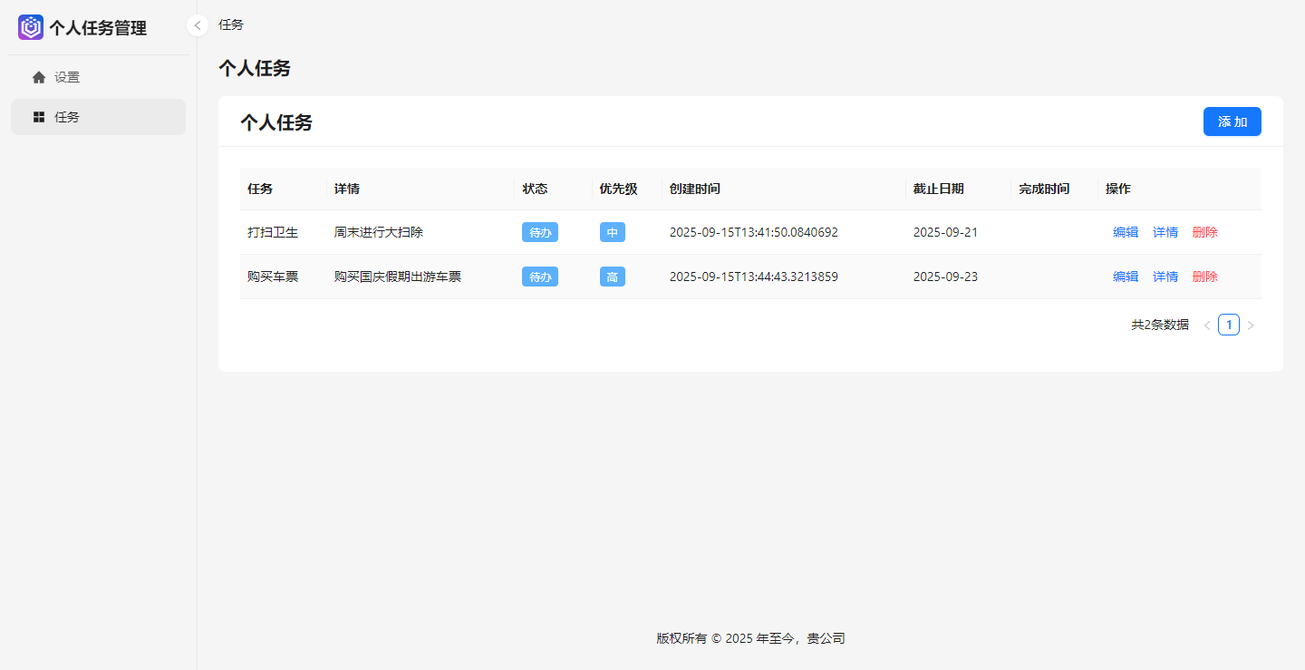The height and width of the screenshot is (670, 1305).
Task: Open details for the 购买车票 task
Action: tap(1165, 277)
